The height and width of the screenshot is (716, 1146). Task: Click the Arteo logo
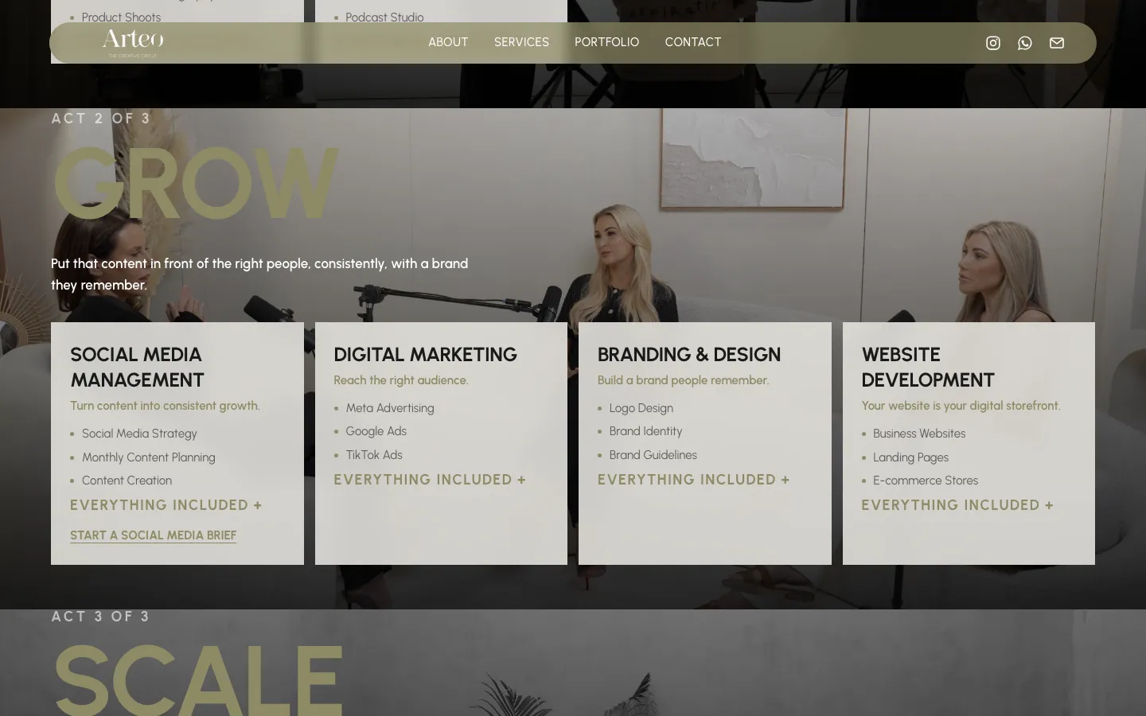pyautogui.click(x=133, y=43)
